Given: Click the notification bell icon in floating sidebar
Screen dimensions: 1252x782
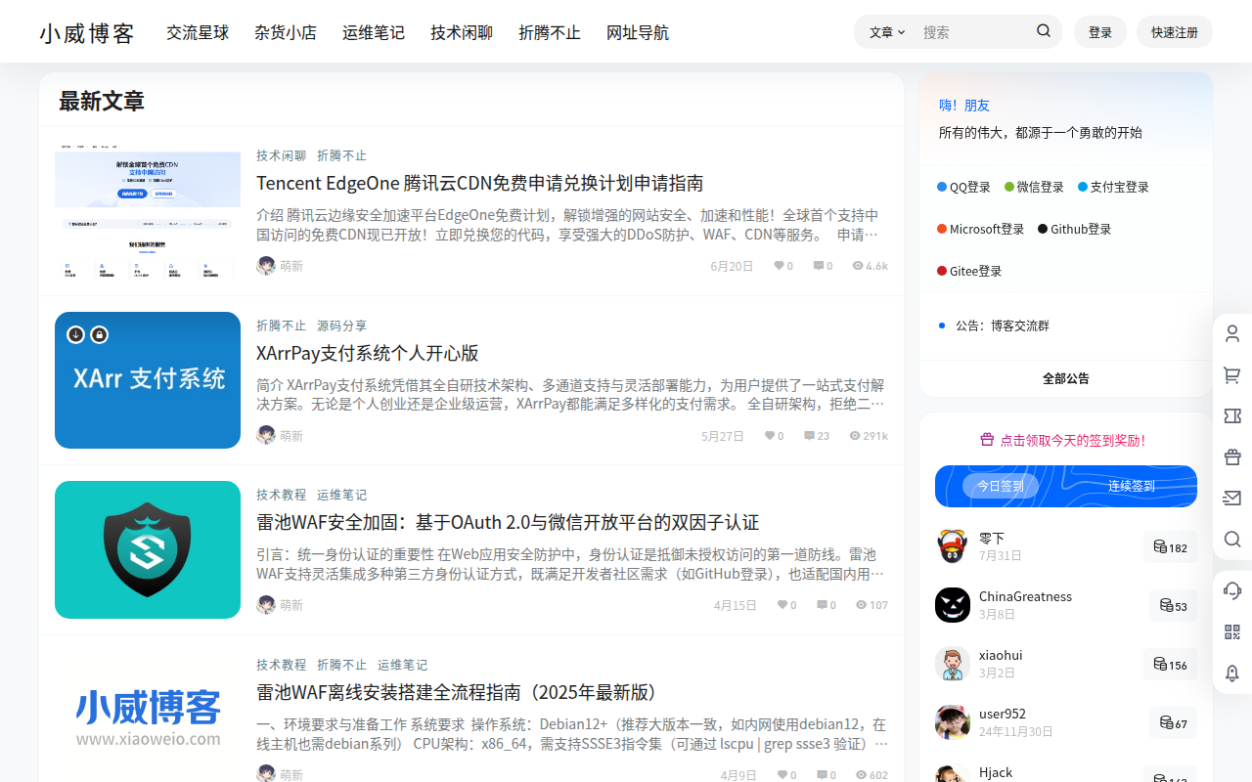Looking at the screenshot, I should coord(1232,673).
